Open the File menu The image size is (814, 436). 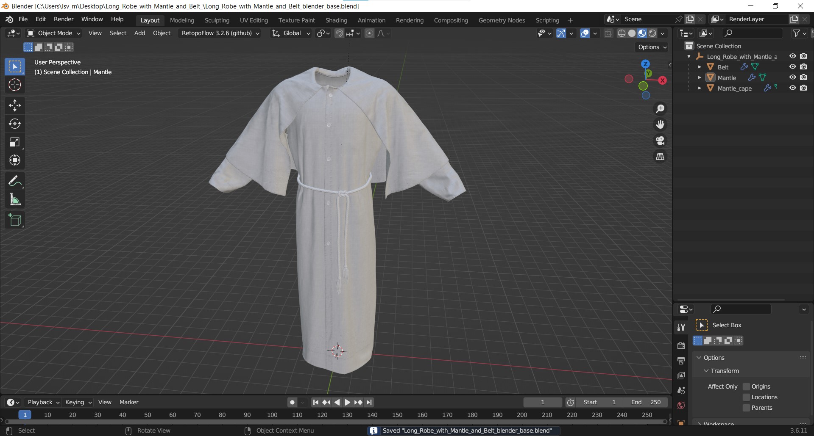[23, 19]
